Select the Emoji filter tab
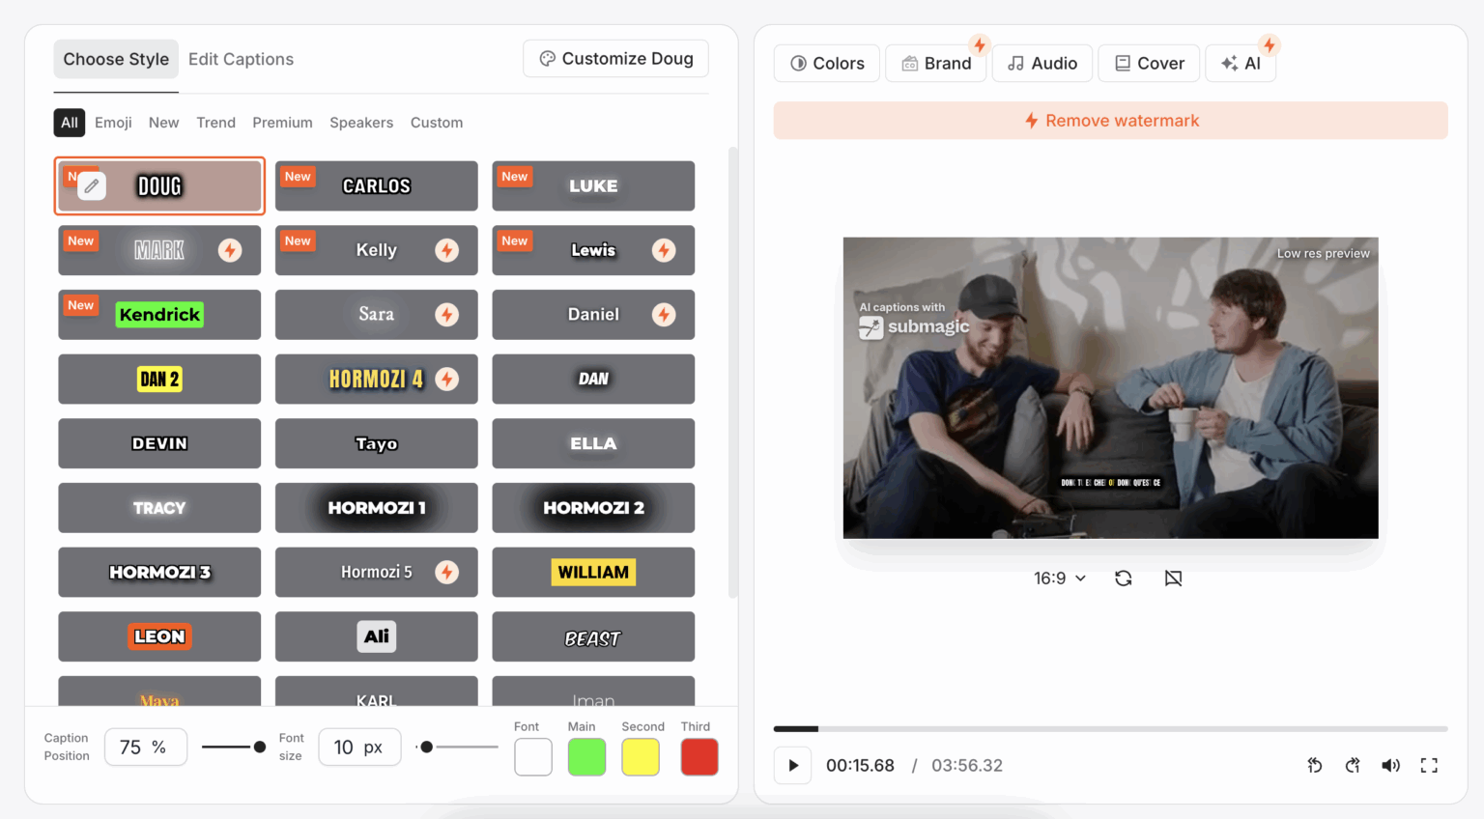Image resolution: width=1484 pixels, height=819 pixels. tap(113, 123)
